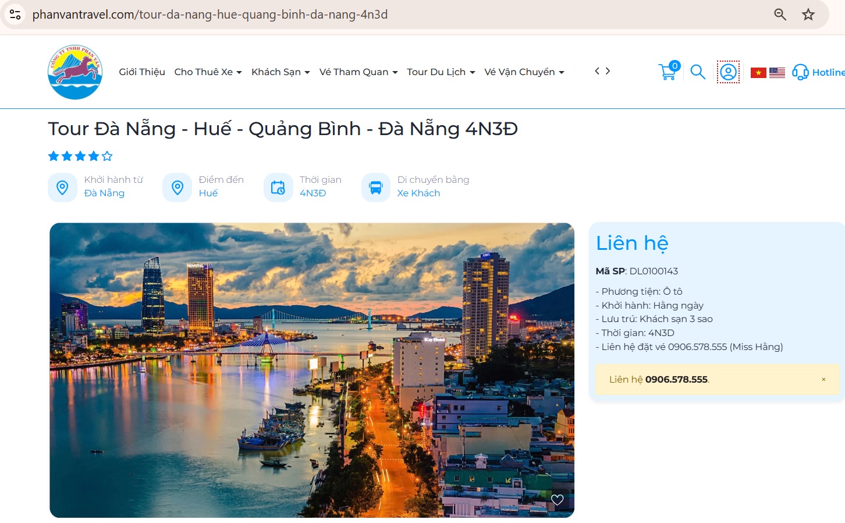Open the Vé Vận Chuyển menu
Image resolution: width=845 pixels, height=523 pixels.
[x=524, y=72]
